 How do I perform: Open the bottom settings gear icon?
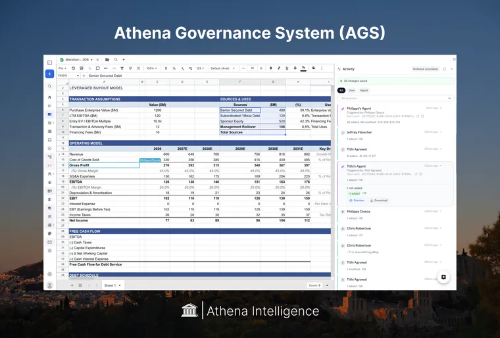tap(50, 274)
